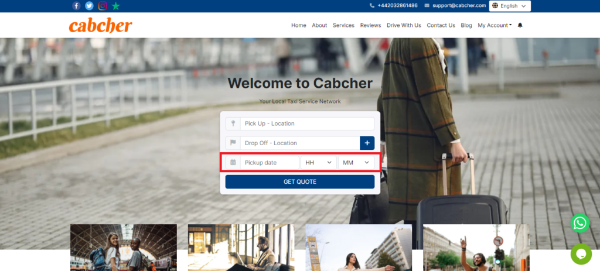Focus the Pick Up - Location field
The width and height of the screenshot is (600, 271).
pos(307,124)
